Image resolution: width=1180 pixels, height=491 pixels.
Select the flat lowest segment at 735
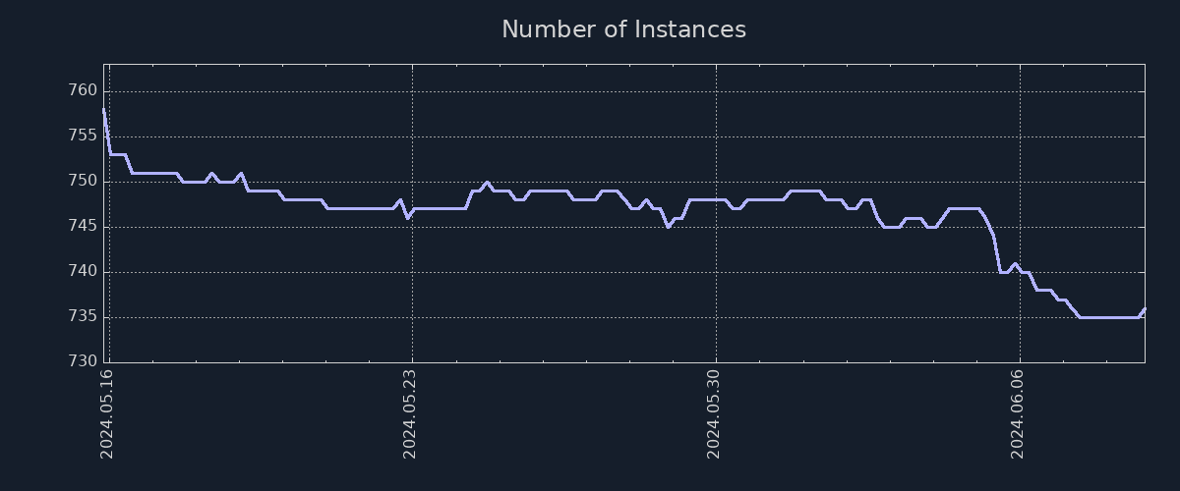click(x=1109, y=317)
